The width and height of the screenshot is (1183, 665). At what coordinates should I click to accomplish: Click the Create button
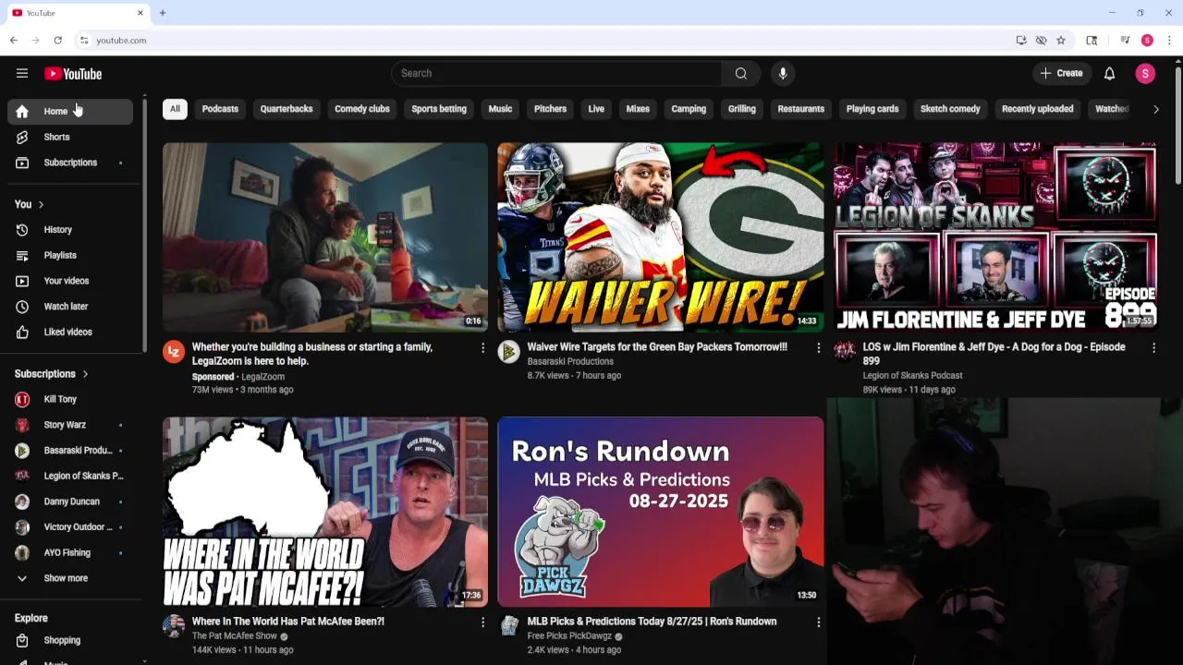(x=1061, y=74)
